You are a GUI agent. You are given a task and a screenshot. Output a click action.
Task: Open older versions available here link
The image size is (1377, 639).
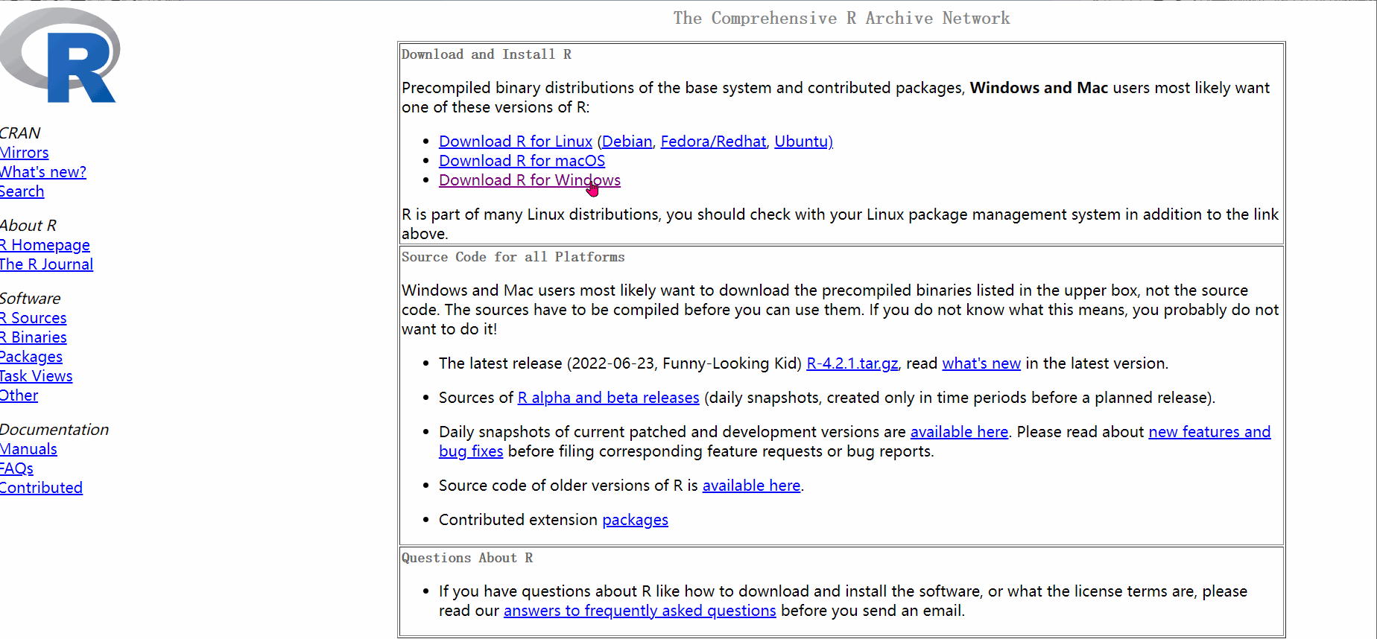coord(751,486)
